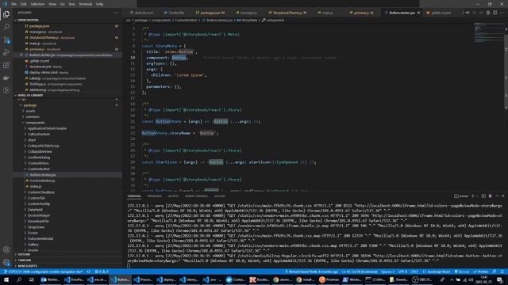Click the UTF-8 encoding indicator

(402, 272)
